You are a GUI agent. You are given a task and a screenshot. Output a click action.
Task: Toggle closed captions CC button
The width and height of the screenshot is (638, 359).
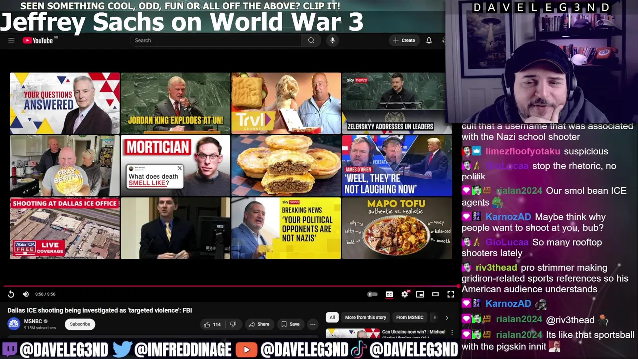click(x=389, y=294)
